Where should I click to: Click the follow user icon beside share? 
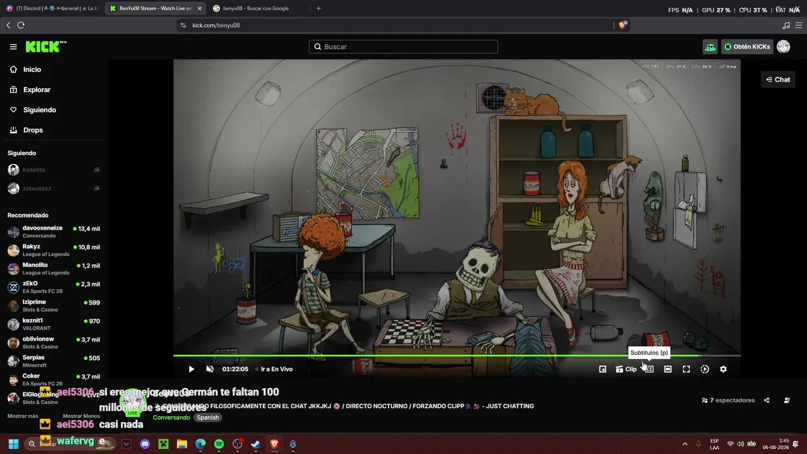787,400
